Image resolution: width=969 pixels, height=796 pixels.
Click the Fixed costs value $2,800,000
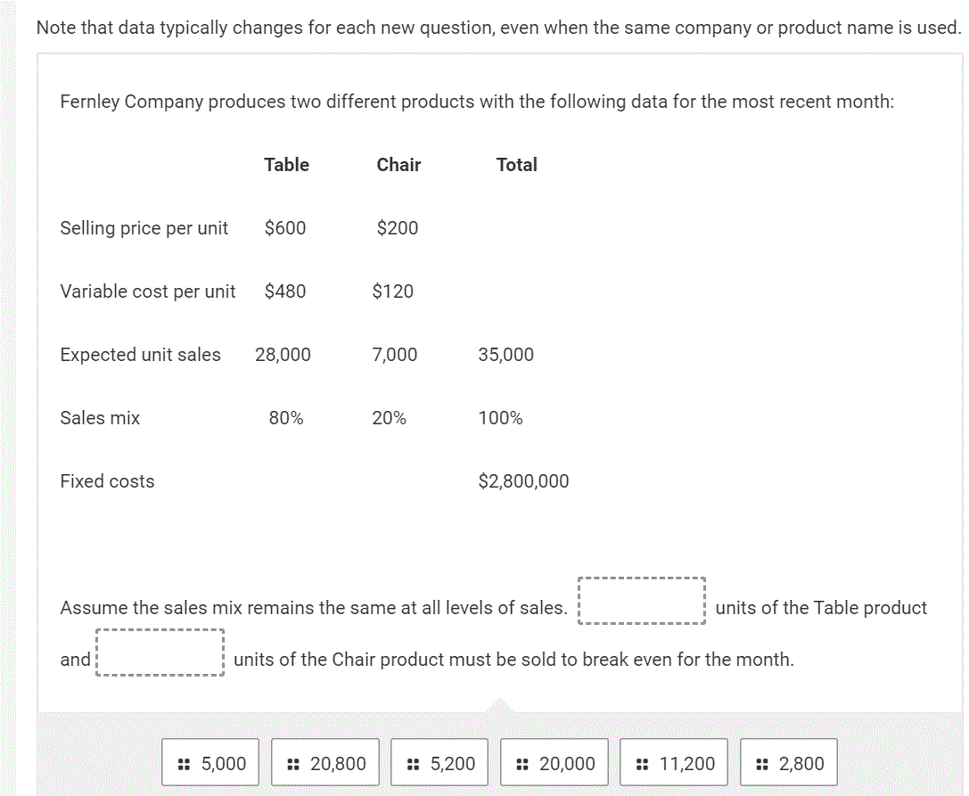click(523, 480)
